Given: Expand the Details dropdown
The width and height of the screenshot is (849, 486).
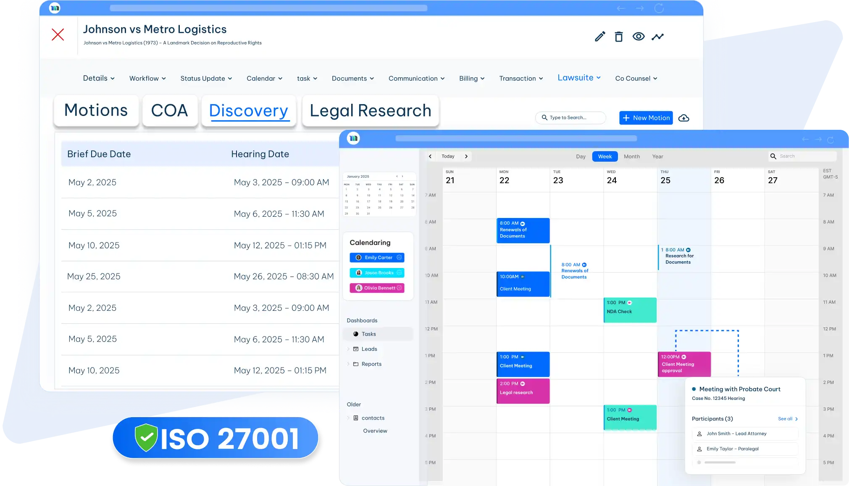Looking at the screenshot, I should [x=99, y=78].
